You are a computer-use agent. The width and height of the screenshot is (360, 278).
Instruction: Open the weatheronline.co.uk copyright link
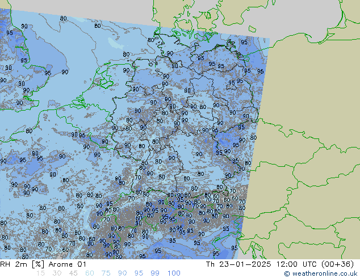pyautogui.click(x=321, y=273)
